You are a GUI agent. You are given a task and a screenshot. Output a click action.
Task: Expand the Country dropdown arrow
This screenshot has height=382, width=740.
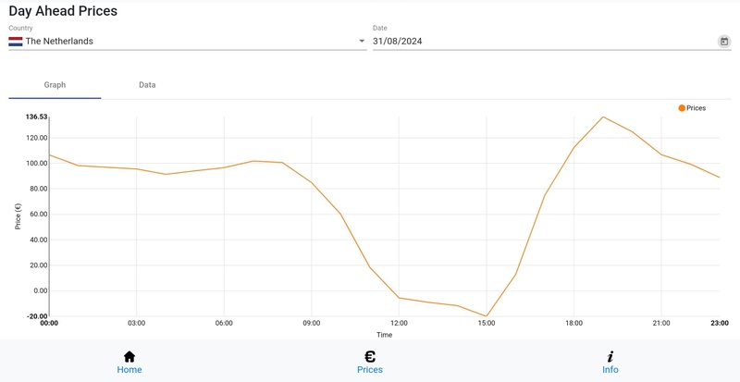[x=362, y=42]
